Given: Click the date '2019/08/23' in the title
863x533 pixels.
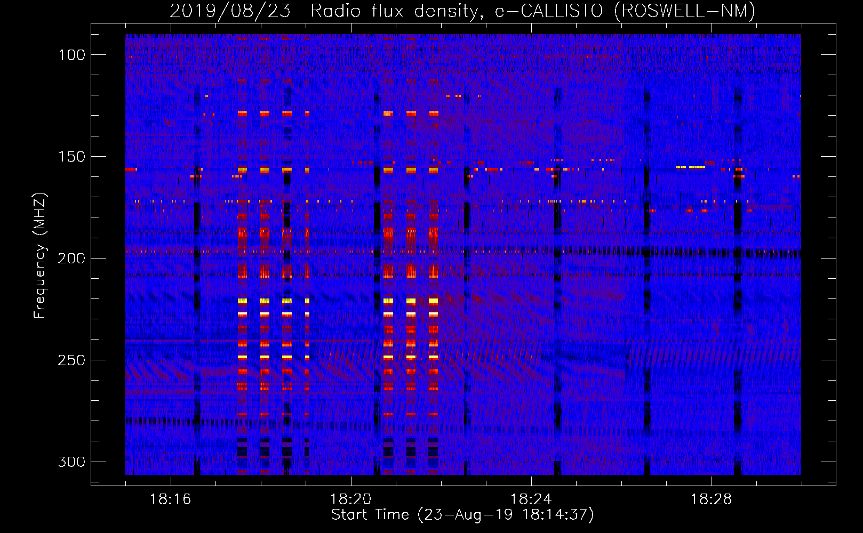Looking at the screenshot, I should pyautogui.click(x=230, y=11).
